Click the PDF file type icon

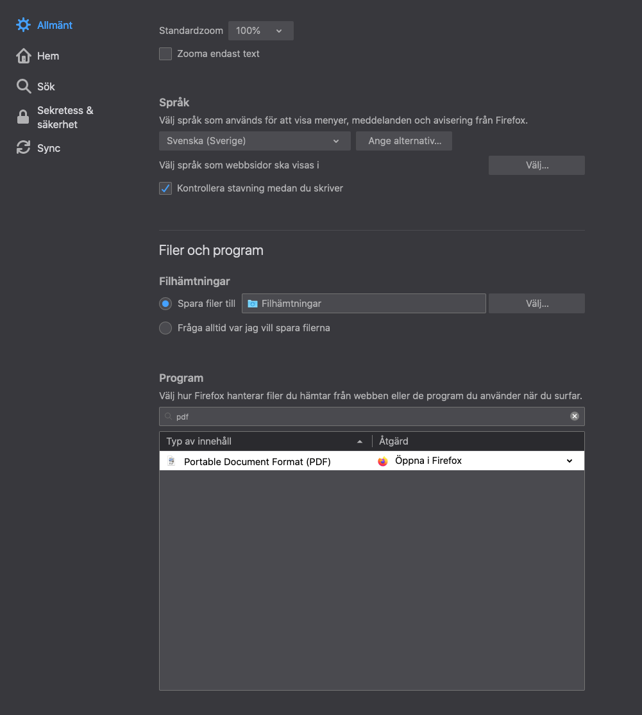click(171, 461)
